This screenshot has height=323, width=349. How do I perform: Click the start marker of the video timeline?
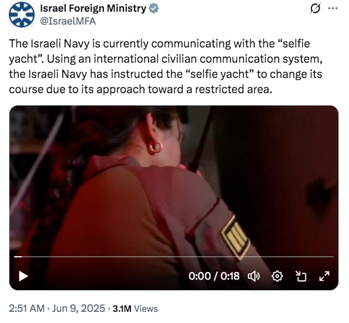[x=18, y=257]
